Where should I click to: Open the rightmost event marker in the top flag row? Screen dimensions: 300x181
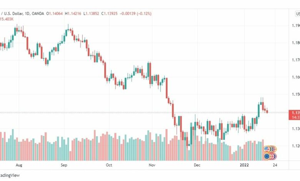click(275, 149)
